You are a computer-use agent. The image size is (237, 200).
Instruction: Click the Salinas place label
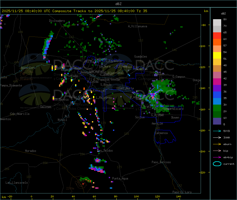point(46,107)
